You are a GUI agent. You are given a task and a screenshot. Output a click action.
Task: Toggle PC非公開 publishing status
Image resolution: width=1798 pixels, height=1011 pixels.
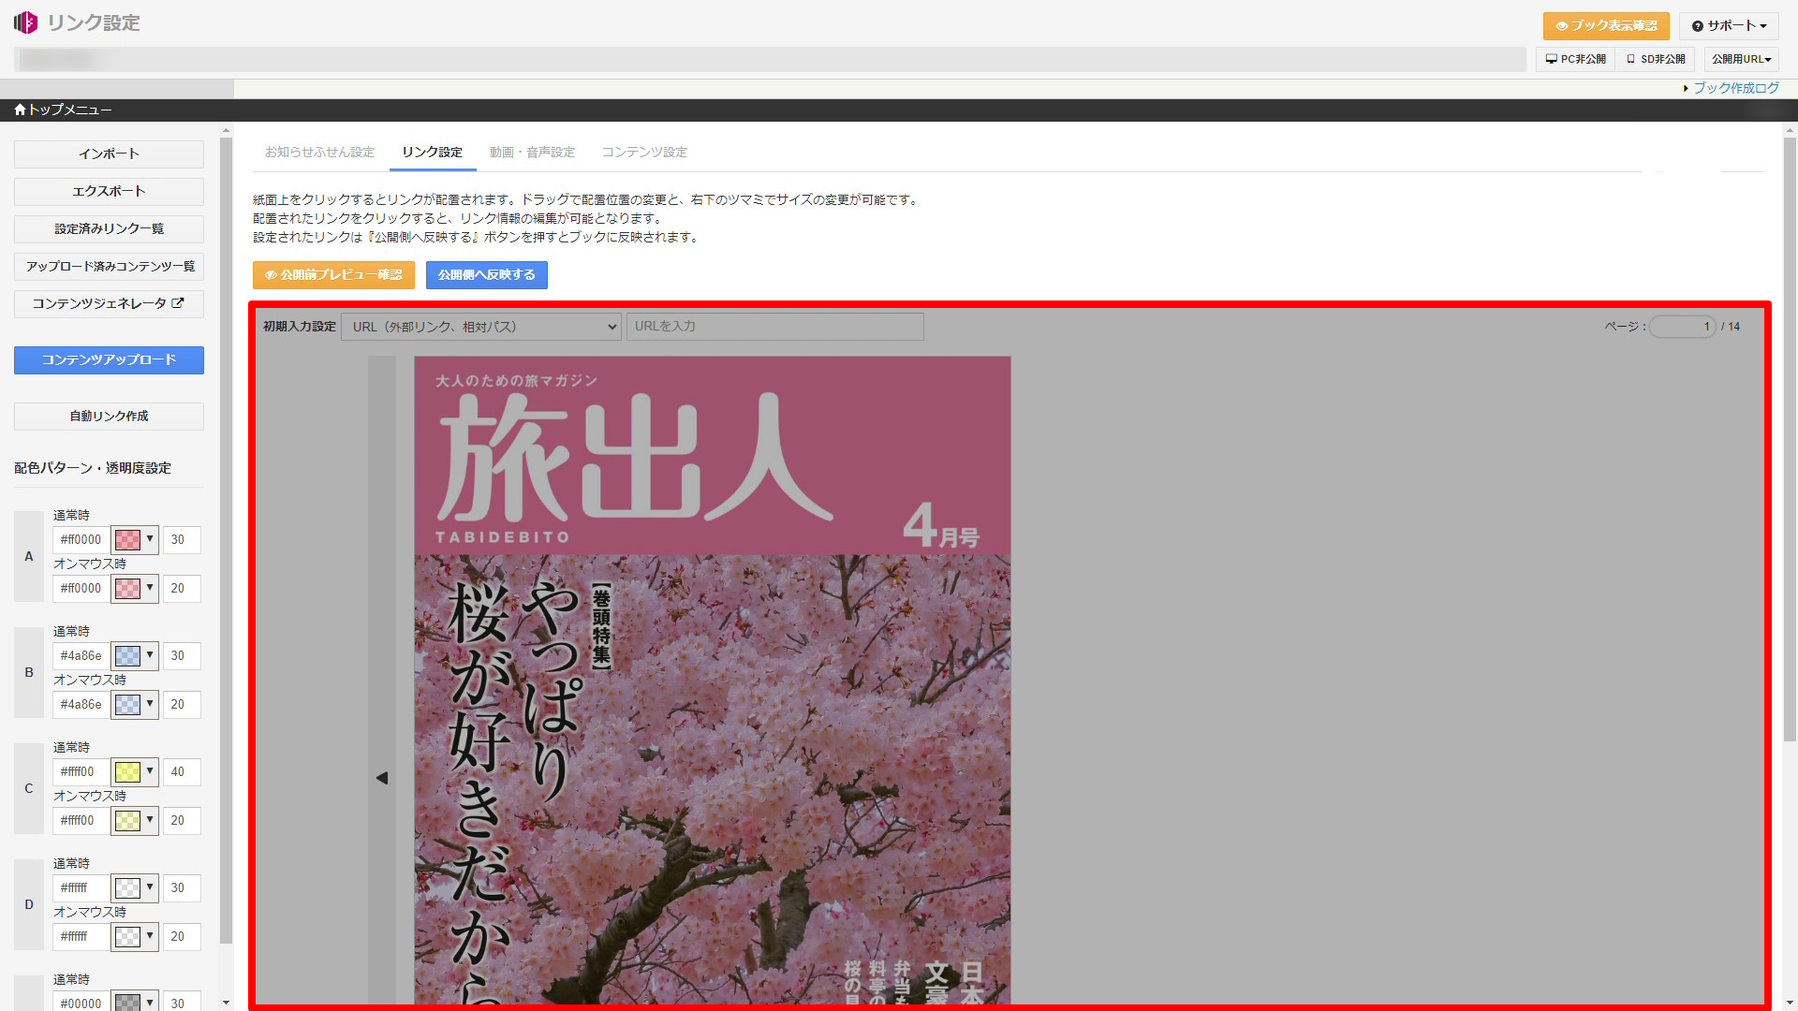[1574, 59]
